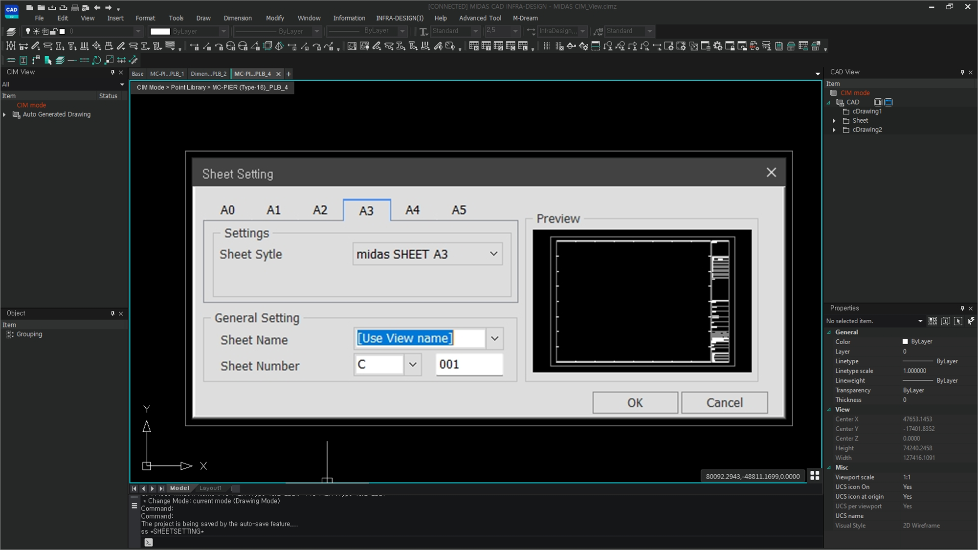Image resolution: width=978 pixels, height=550 pixels.
Task: Click the text style T icon
Action: tap(423, 31)
